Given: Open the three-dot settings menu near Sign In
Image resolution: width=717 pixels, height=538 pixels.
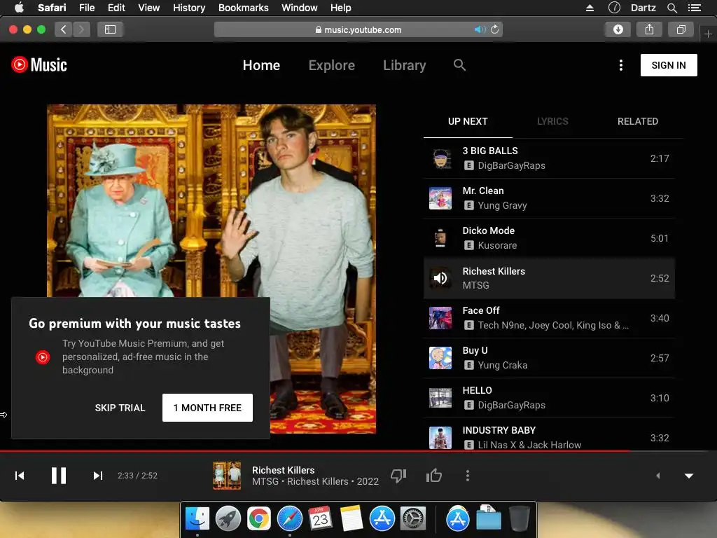Looking at the screenshot, I should click(x=620, y=65).
